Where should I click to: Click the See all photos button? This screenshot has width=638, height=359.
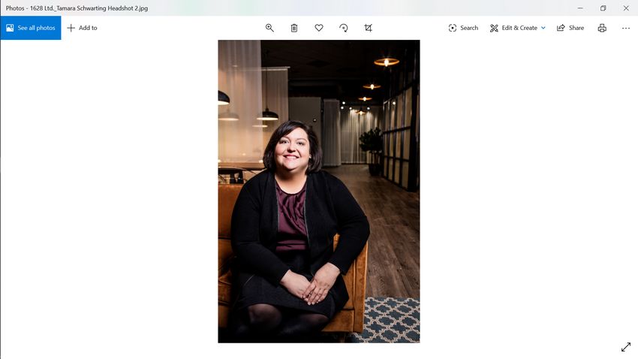(x=31, y=28)
